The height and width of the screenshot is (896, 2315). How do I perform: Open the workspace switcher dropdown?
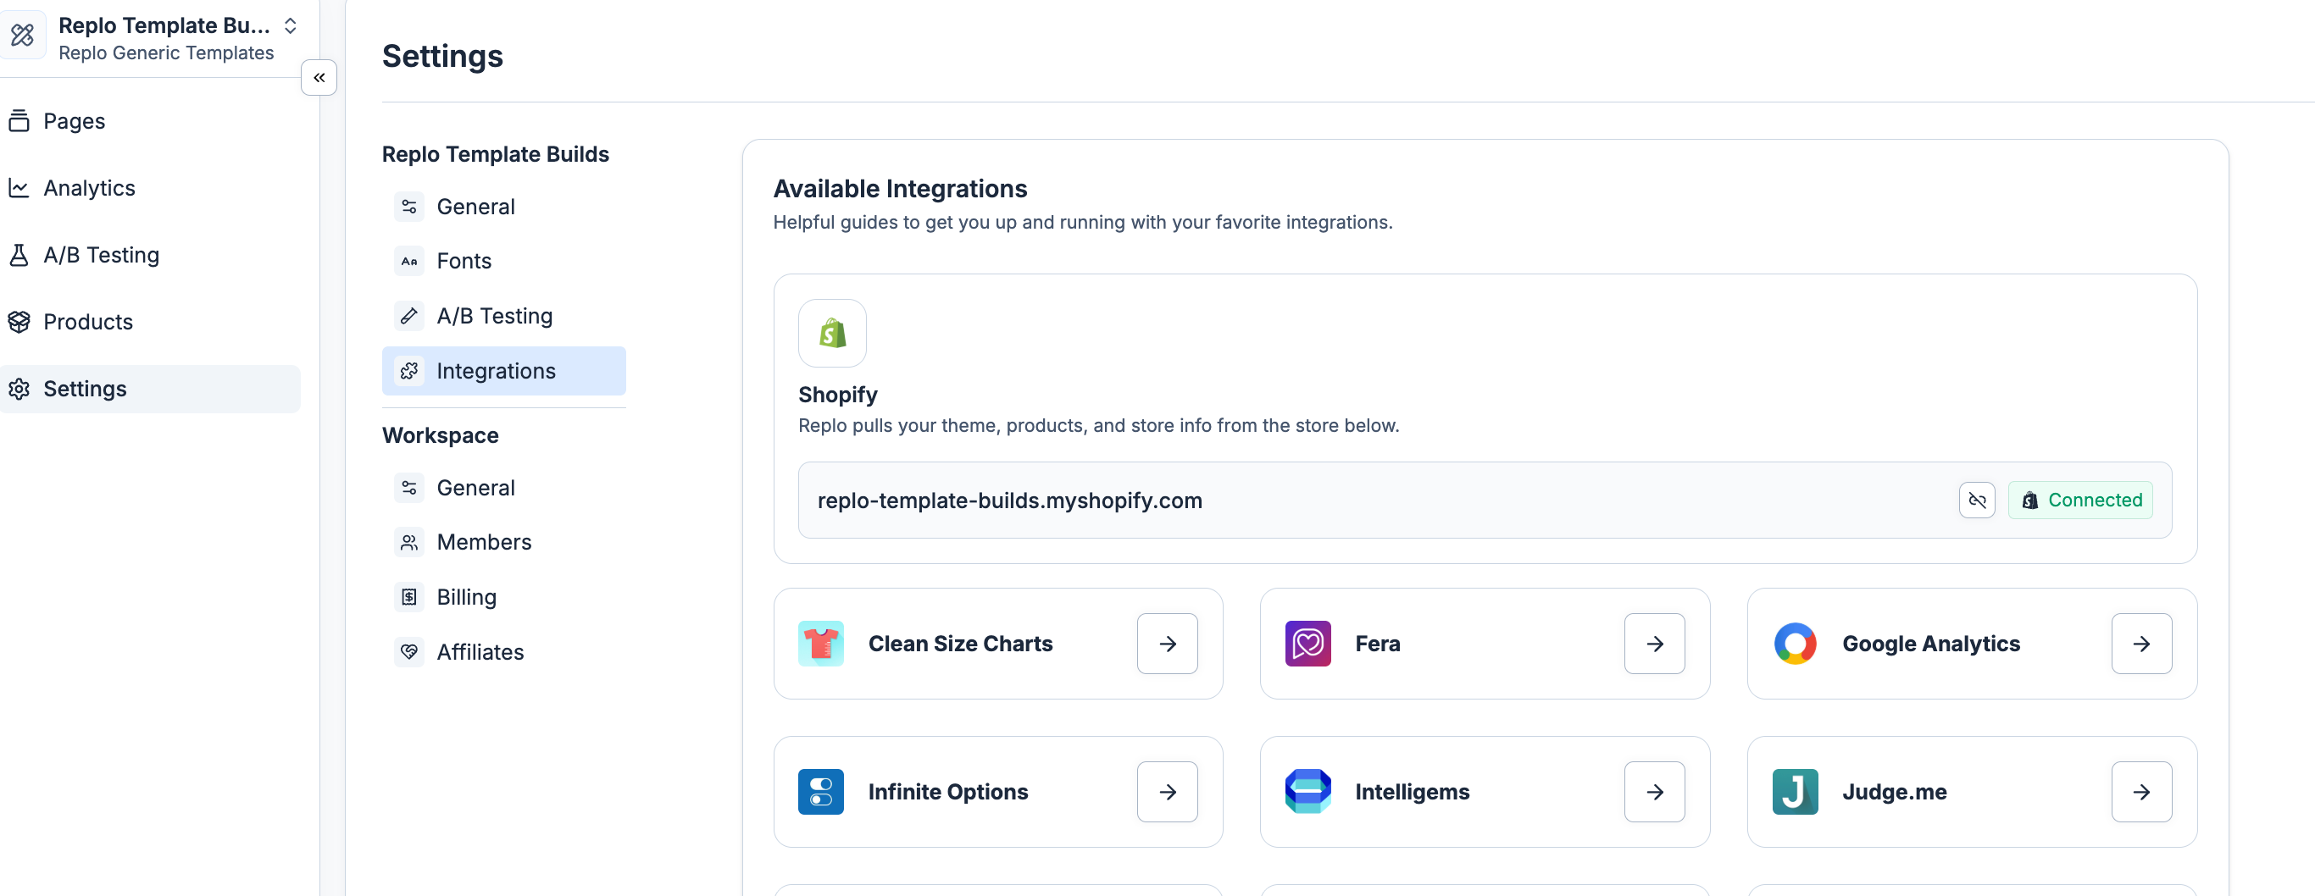pyautogui.click(x=291, y=26)
